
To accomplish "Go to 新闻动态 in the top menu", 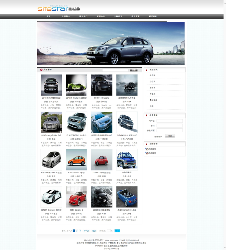I will (101, 16).
